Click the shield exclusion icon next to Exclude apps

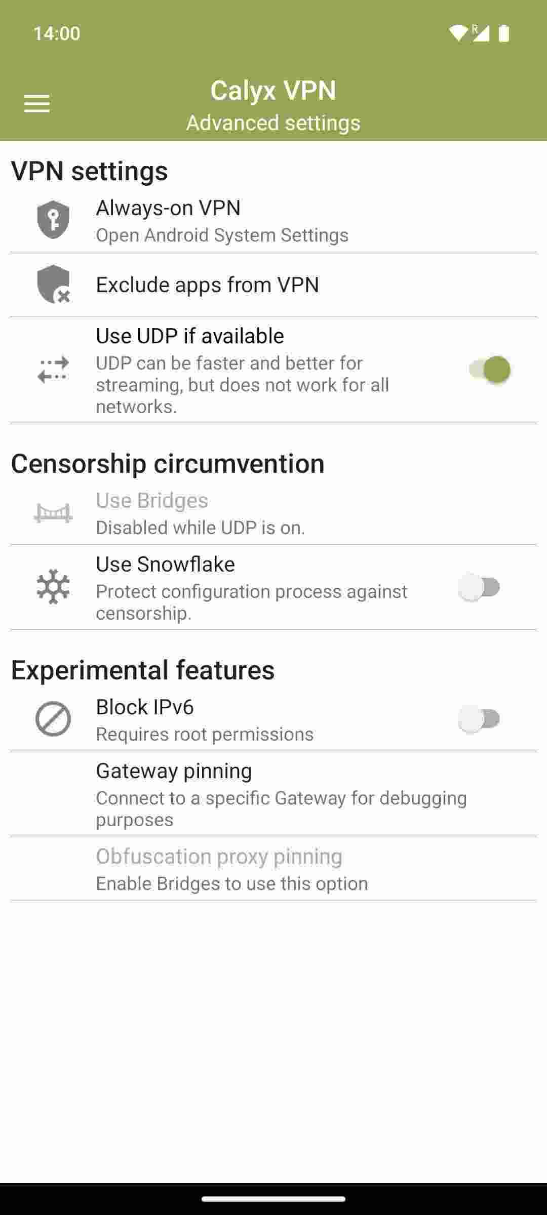[x=53, y=285]
